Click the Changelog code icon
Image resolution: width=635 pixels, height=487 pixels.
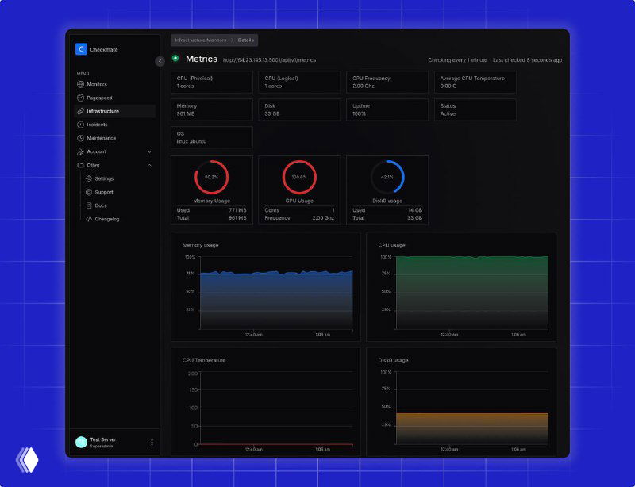[89, 219]
